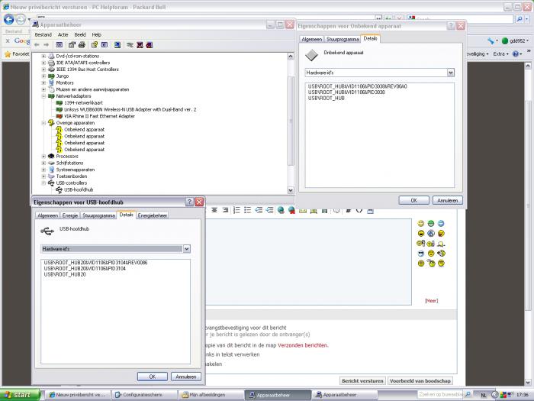534x401 pixels.
Task: Expand the Processors tree node
Action: coord(43,157)
